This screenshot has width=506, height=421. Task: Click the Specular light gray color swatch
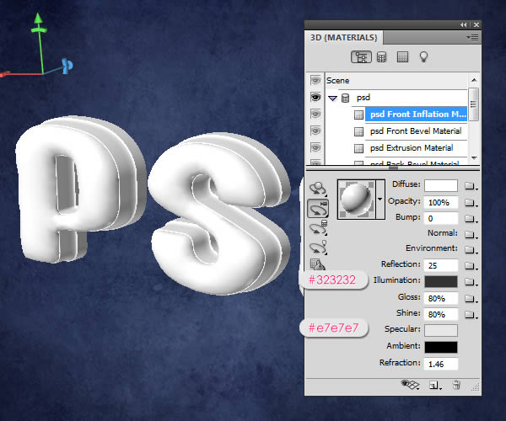pyautogui.click(x=441, y=330)
